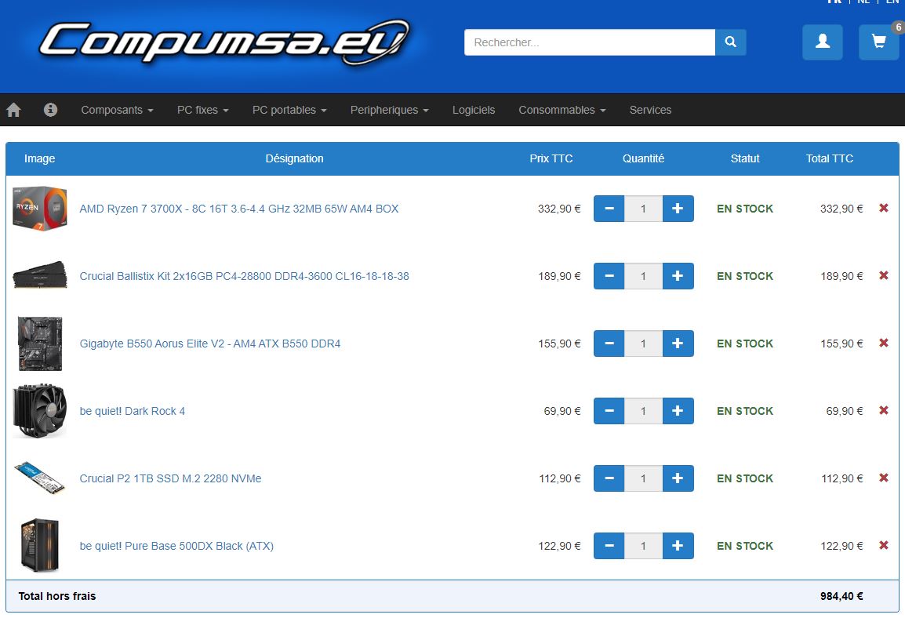Open be quiet! Dark Rock 4 link
This screenshot has width=905, height=618.
133,412
